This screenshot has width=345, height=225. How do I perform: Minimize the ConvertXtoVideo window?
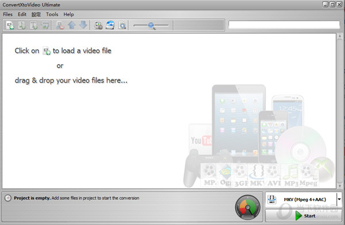tap(325, 5)
